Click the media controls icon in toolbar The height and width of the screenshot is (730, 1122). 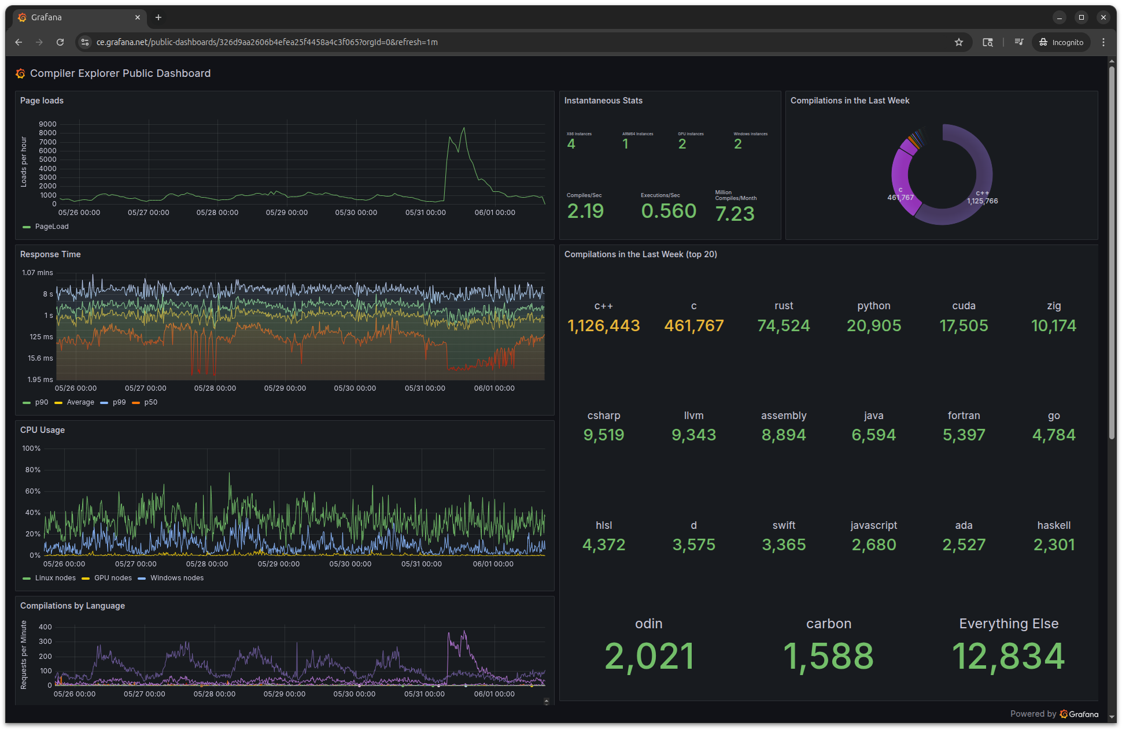[1019, 42]
